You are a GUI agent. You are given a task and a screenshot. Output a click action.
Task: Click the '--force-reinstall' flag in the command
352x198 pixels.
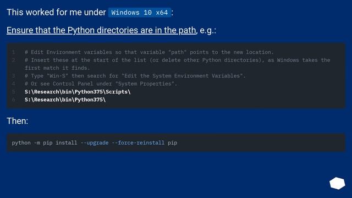(x=138, y=143)
